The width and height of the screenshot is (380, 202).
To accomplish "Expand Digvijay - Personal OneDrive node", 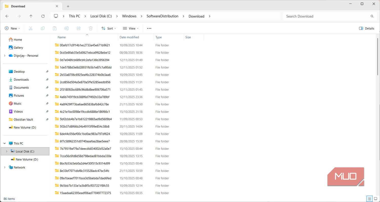I will point(5,56).
